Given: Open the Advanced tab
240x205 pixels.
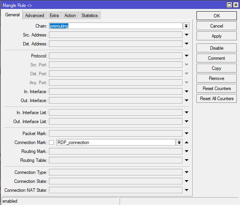Looking at the screenshot, I should click(x=35, y=16).
